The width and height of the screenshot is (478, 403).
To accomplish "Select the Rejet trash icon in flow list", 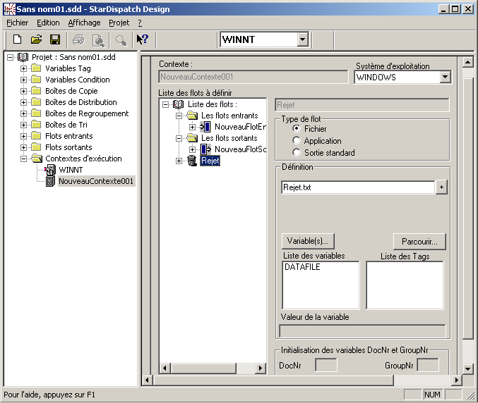I will click(x=192, y=161).
